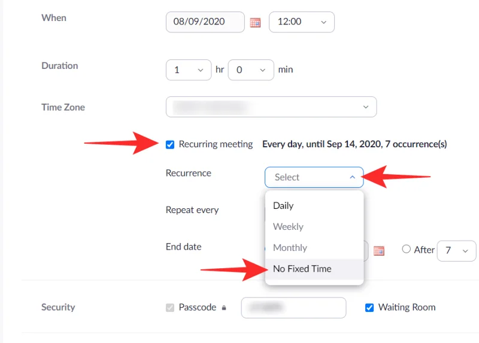Expand the Duration minutes dropdown
479x343 pixels.
251,70
